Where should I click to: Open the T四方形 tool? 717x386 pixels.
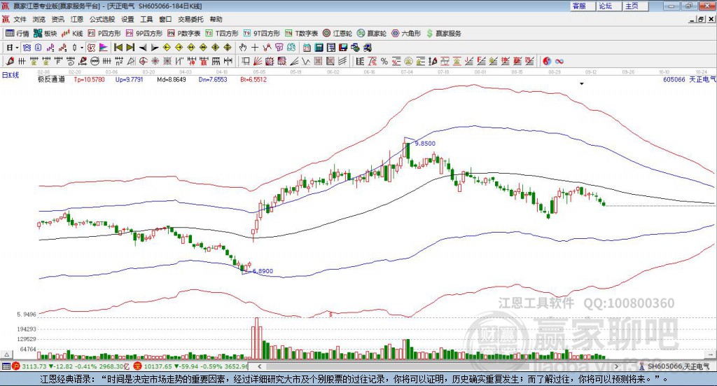coord(222,34)
